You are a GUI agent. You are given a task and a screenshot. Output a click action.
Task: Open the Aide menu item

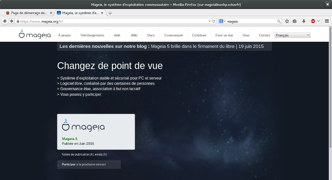tap(117, 35)
